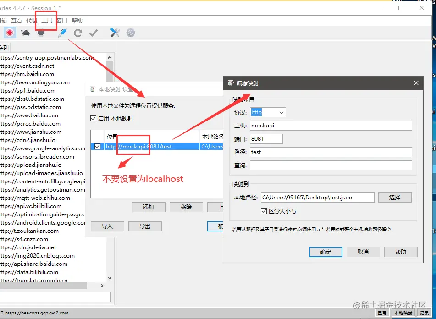
Task: Click the filter field below the list
Action: 55,297
